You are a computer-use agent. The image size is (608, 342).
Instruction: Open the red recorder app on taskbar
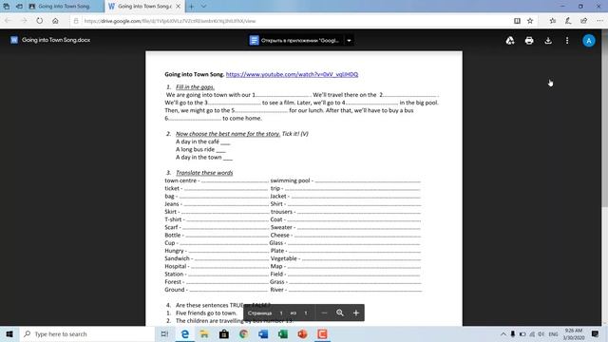coord(322,333)
